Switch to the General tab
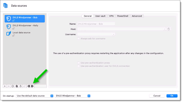The image size is (183, 103). 87,16
